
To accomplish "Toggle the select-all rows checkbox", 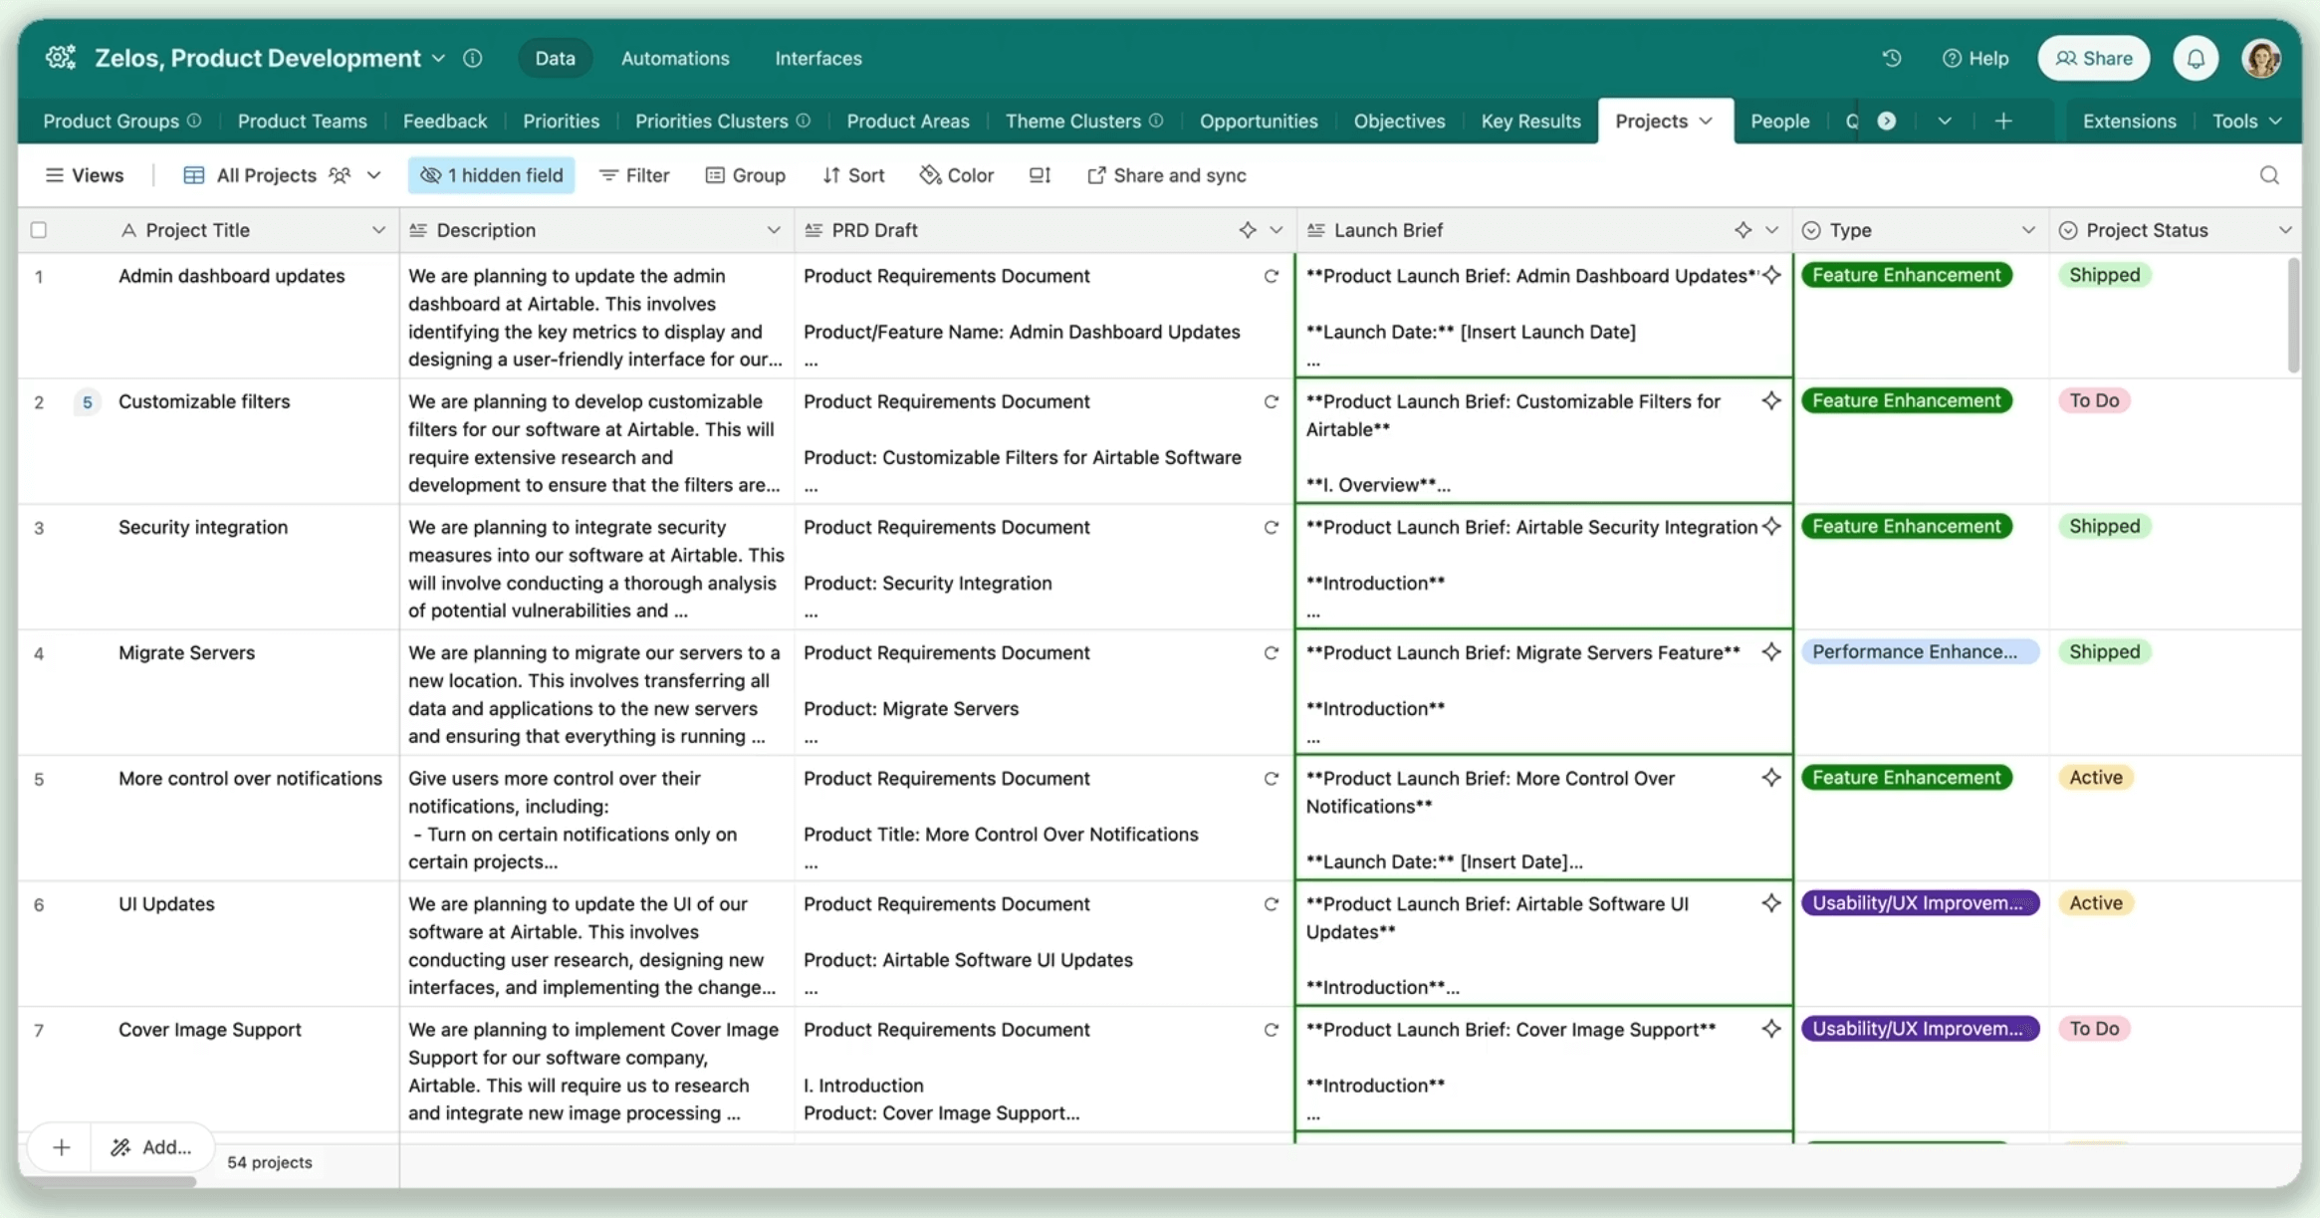I will (x=39, y=230).
